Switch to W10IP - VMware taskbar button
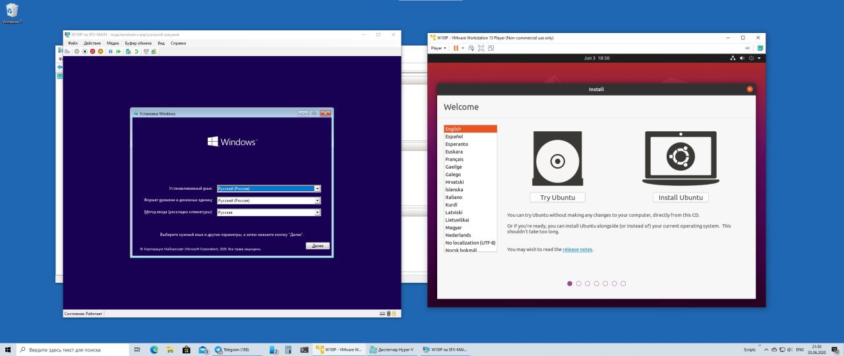 pos(339,349)
